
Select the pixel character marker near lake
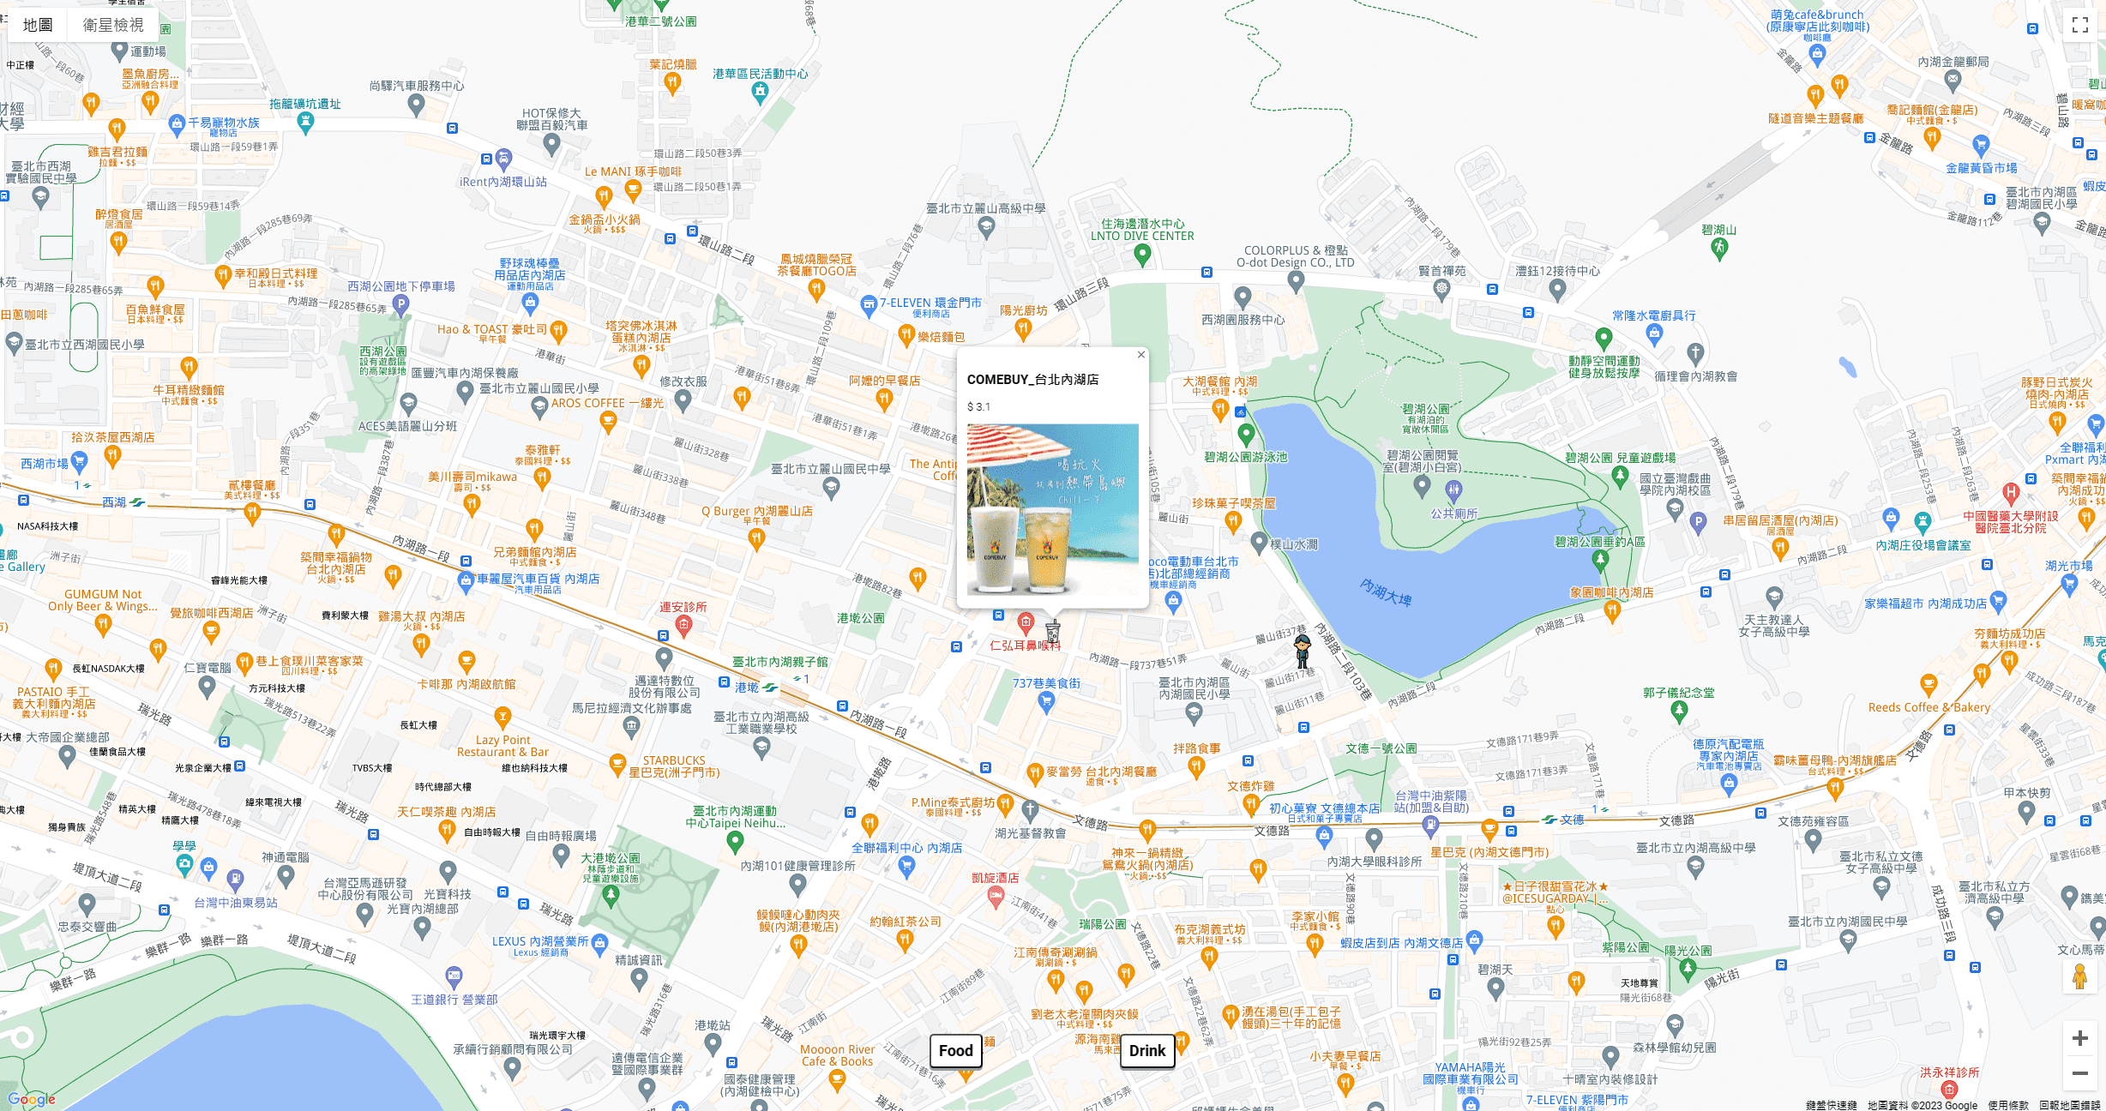pos(1303,652)
